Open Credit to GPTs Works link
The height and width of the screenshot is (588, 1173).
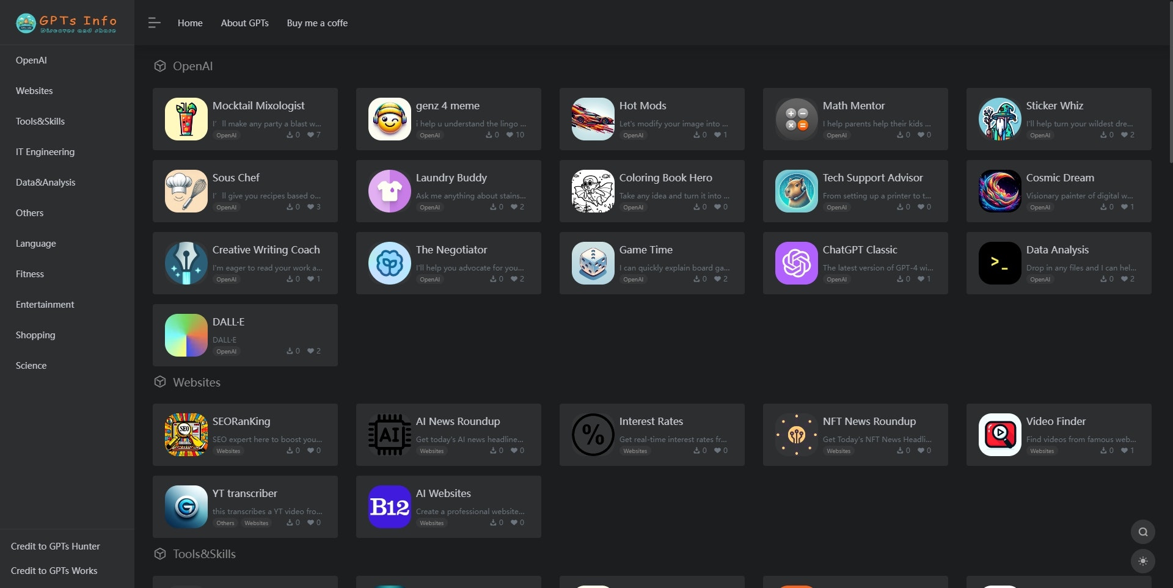[x=54, y=571]
